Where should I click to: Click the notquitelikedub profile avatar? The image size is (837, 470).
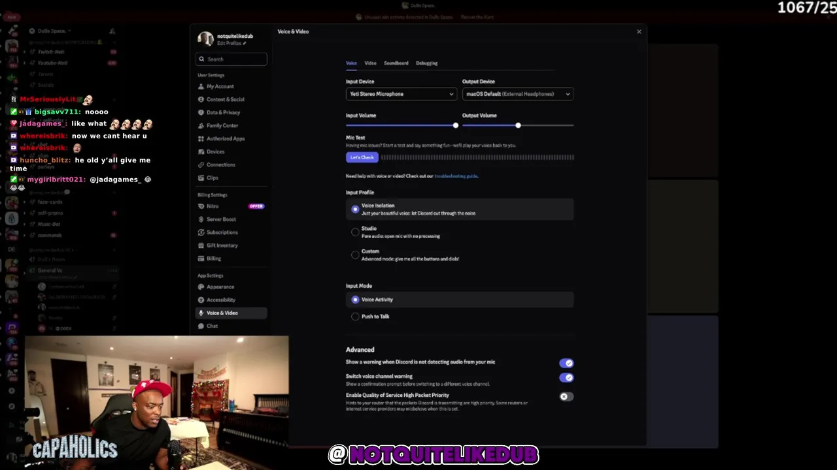[205, 39]
